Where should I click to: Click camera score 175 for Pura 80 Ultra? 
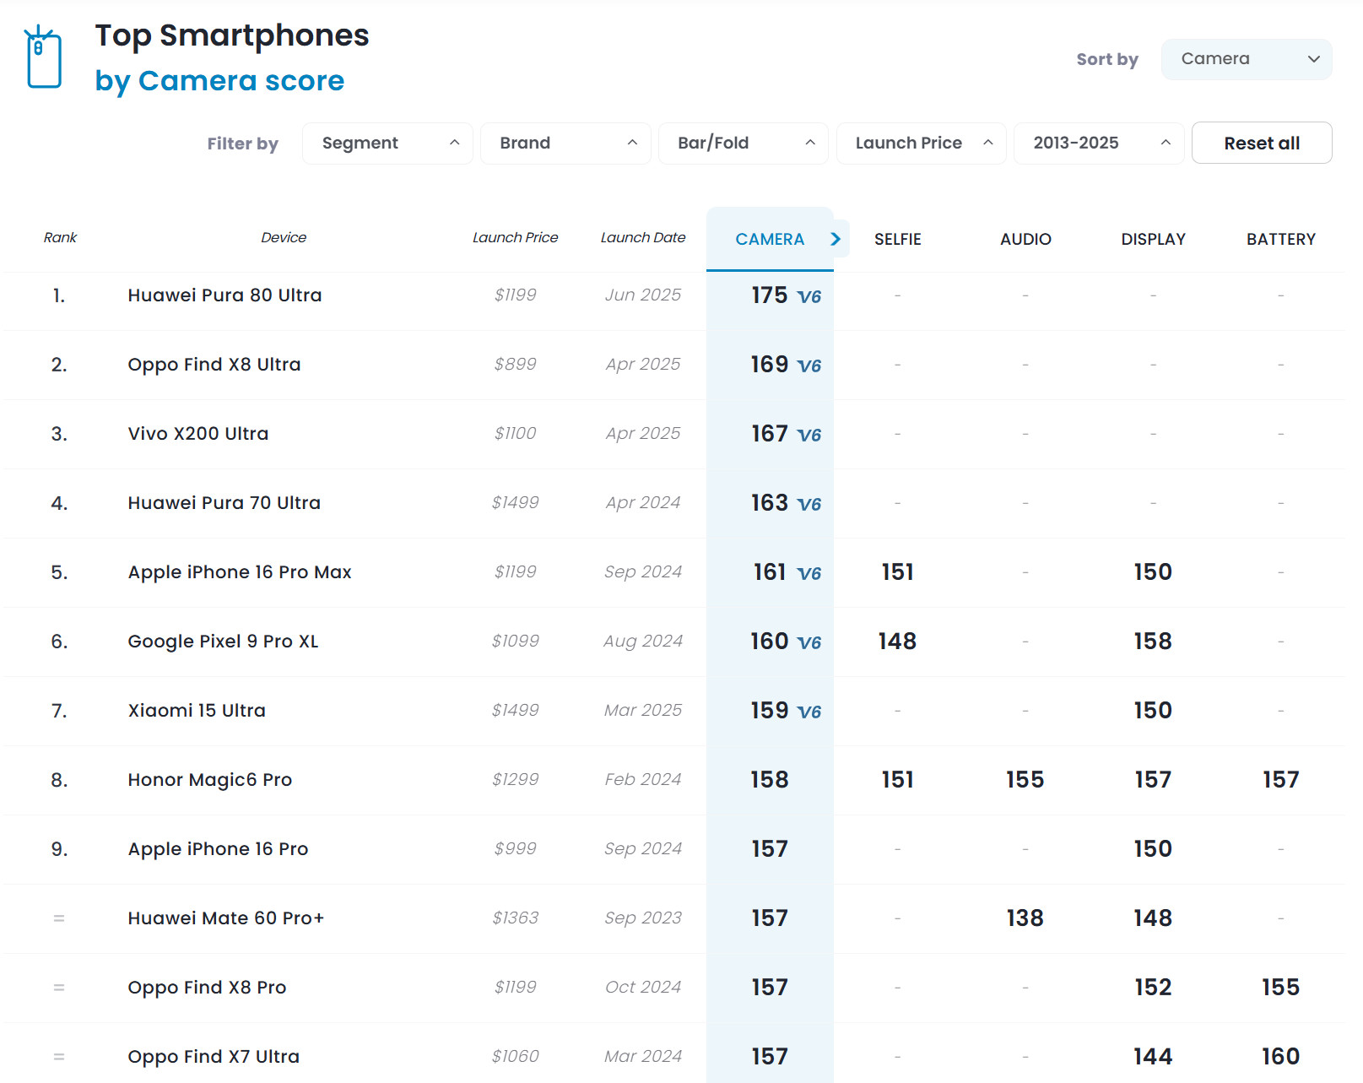tap(770, 295)
